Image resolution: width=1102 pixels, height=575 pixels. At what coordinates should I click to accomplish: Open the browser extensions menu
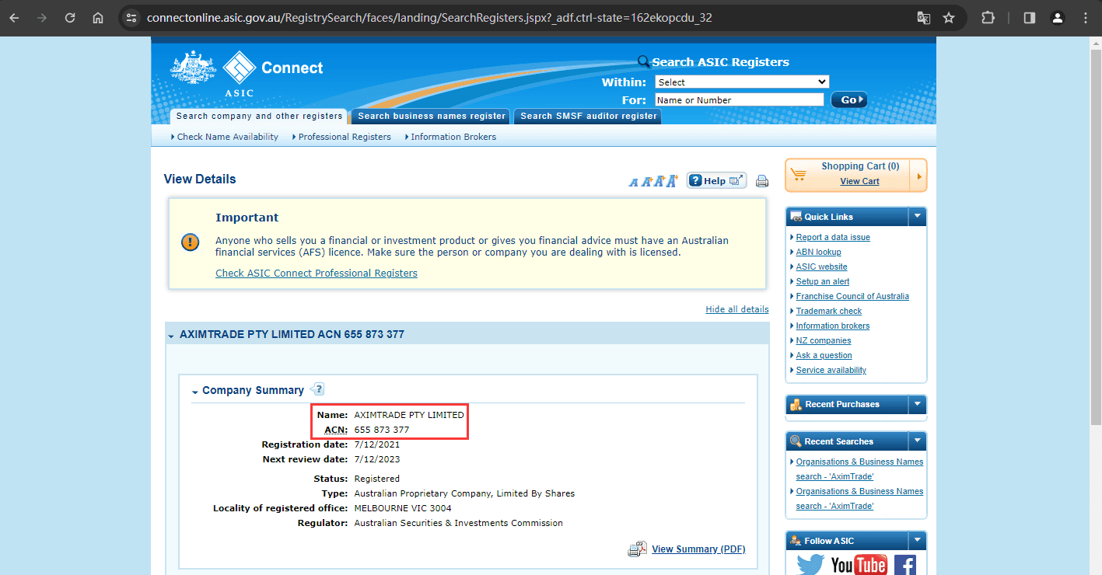pyautogui.click(x=988, y=17)
